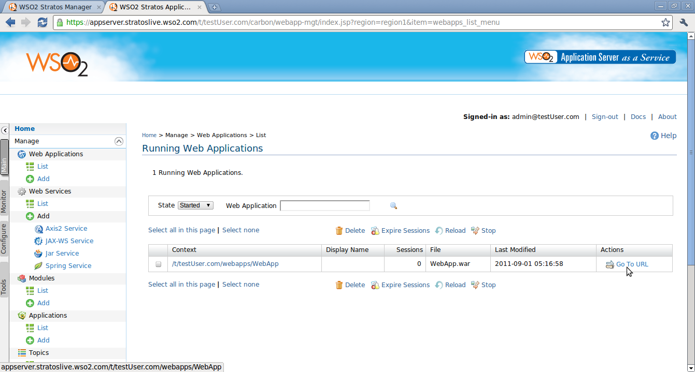Bookmark page with star icon

pos(665,22)
